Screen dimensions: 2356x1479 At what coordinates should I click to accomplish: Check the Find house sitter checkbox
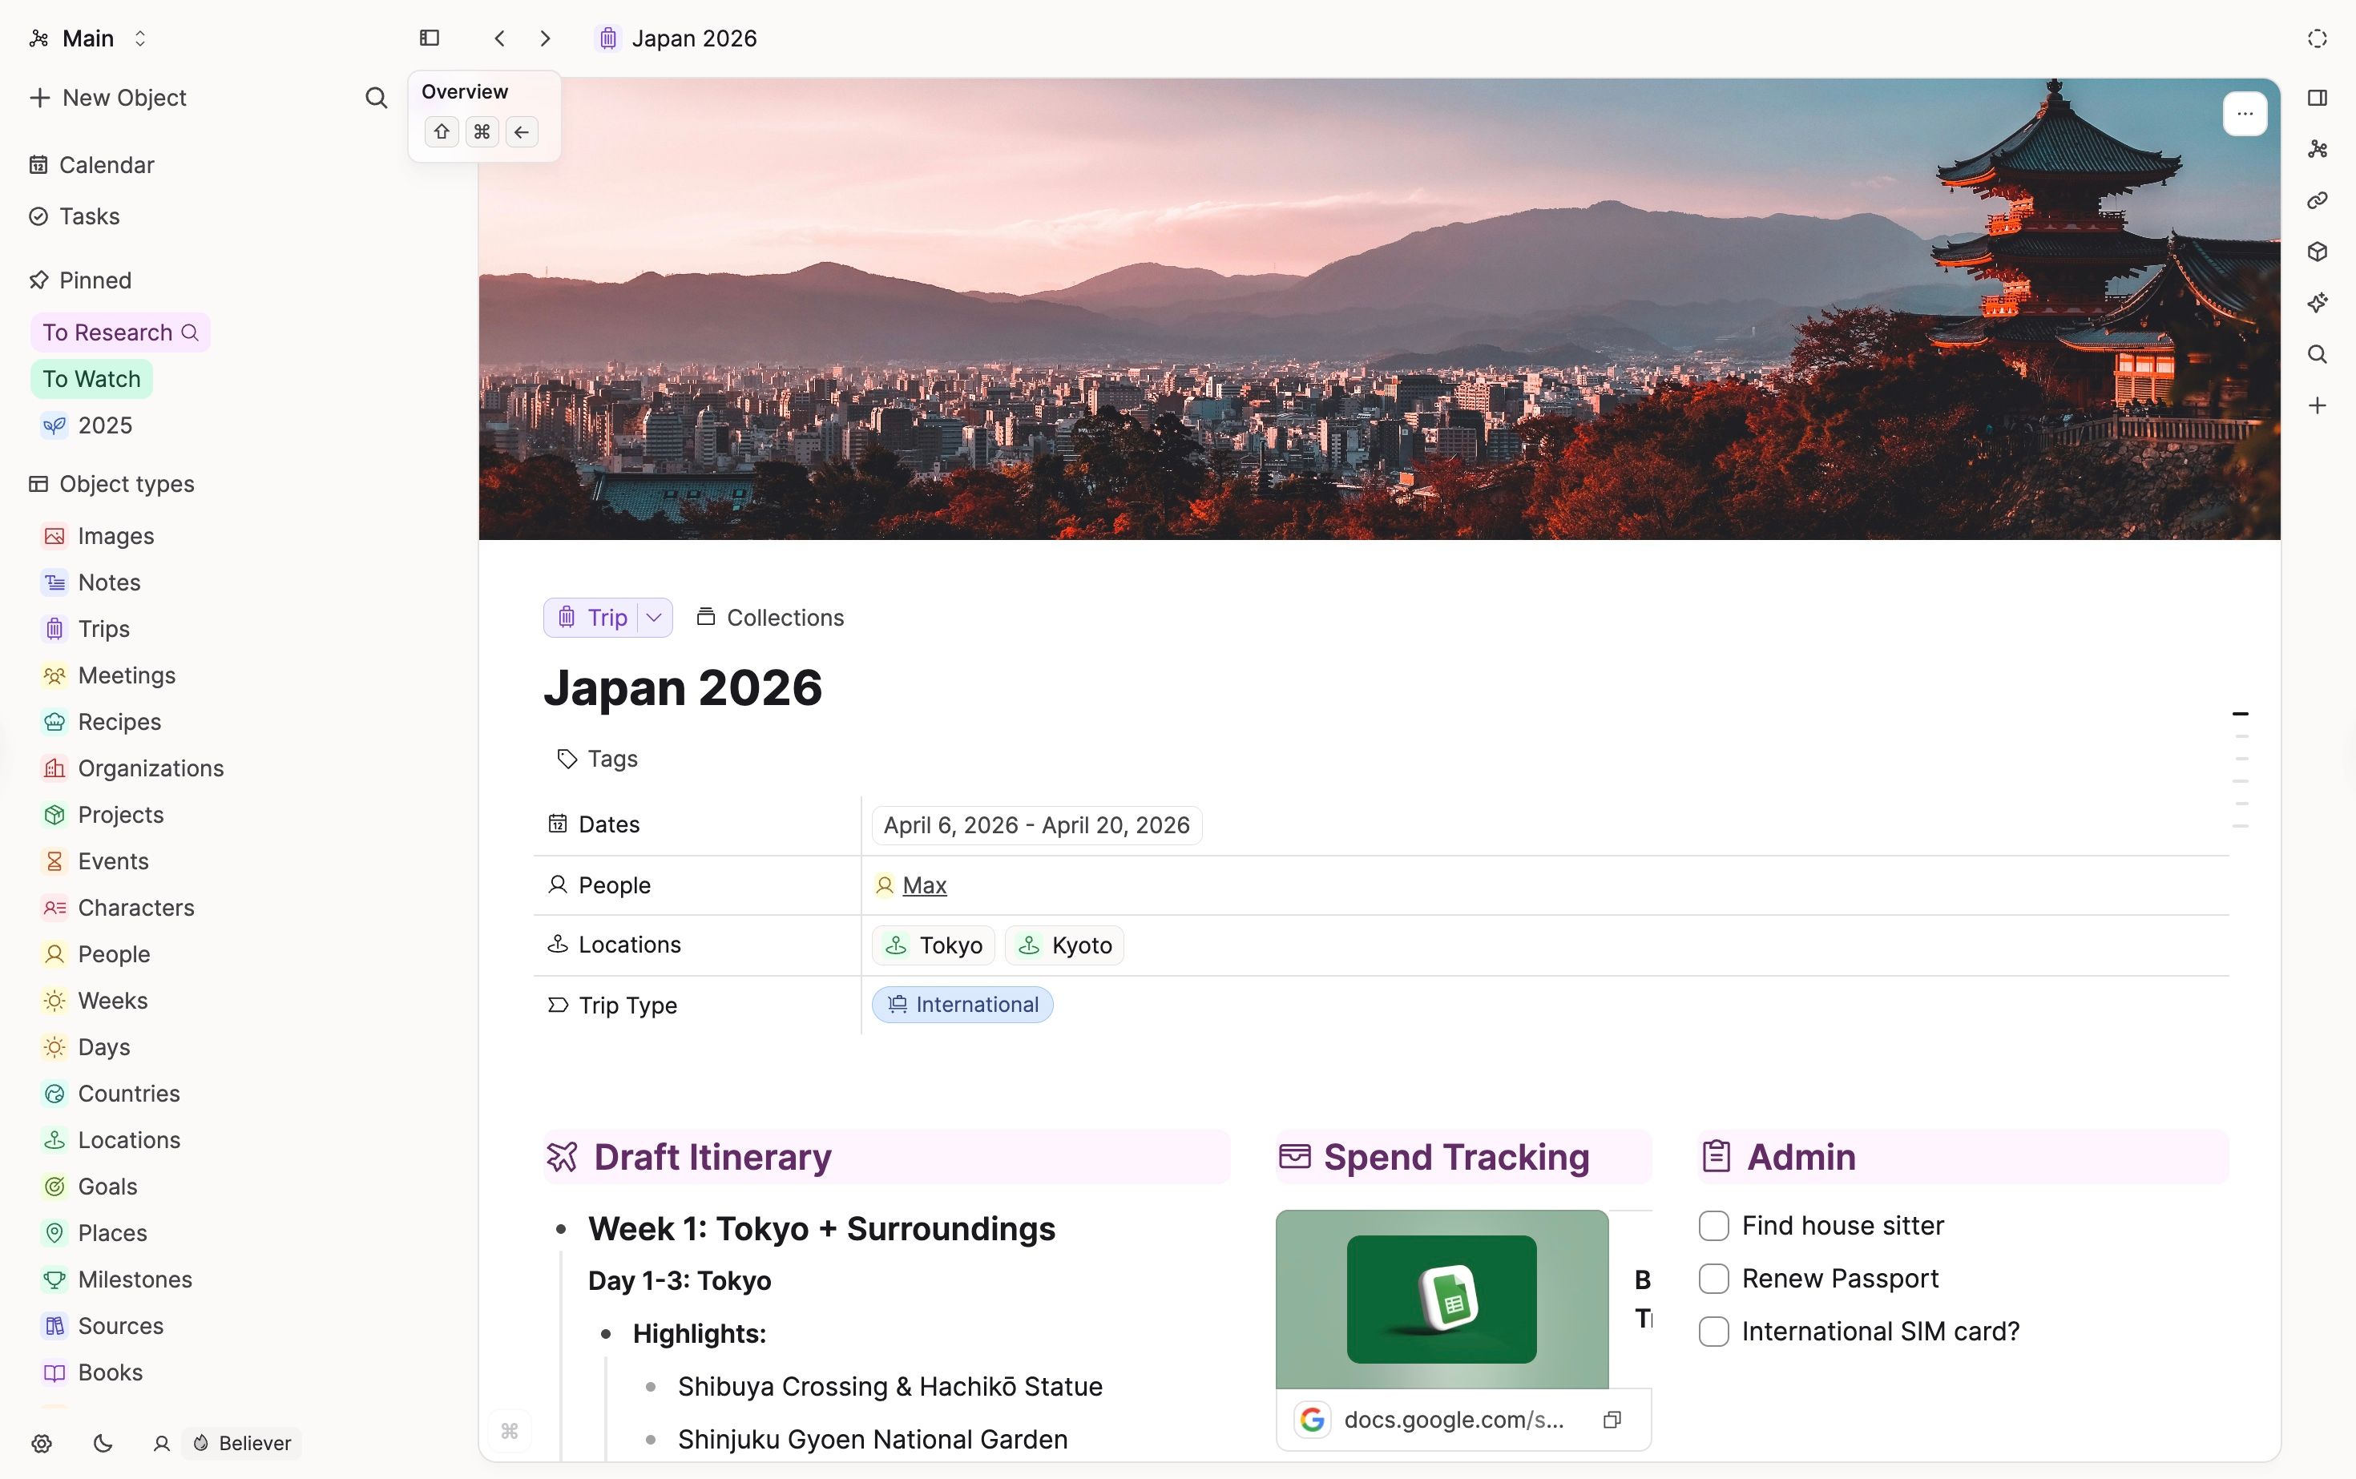[x=1713, y=1226]
